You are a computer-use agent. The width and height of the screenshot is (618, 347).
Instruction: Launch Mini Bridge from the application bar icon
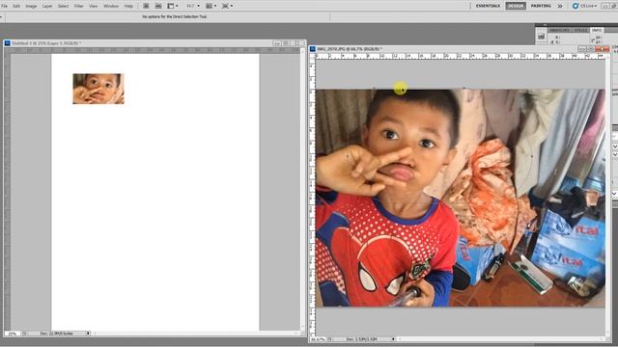[158, 6]
